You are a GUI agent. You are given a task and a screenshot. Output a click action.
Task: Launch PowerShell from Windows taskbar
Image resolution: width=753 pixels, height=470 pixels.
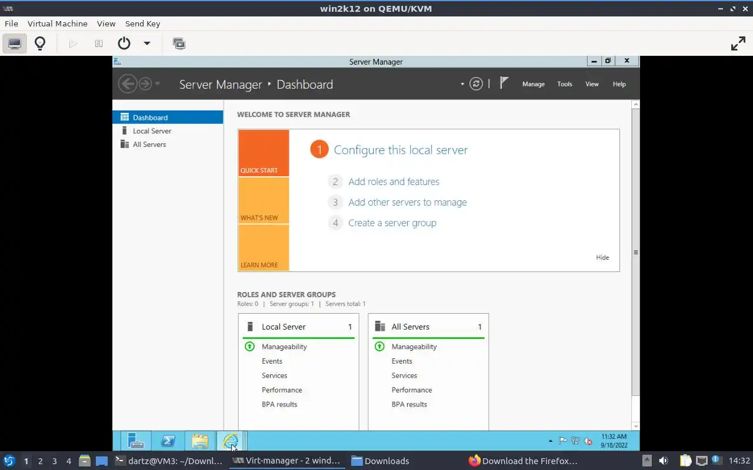click(168, 441)
